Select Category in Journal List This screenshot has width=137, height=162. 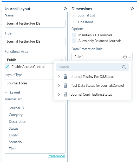(x=16, y=115)
